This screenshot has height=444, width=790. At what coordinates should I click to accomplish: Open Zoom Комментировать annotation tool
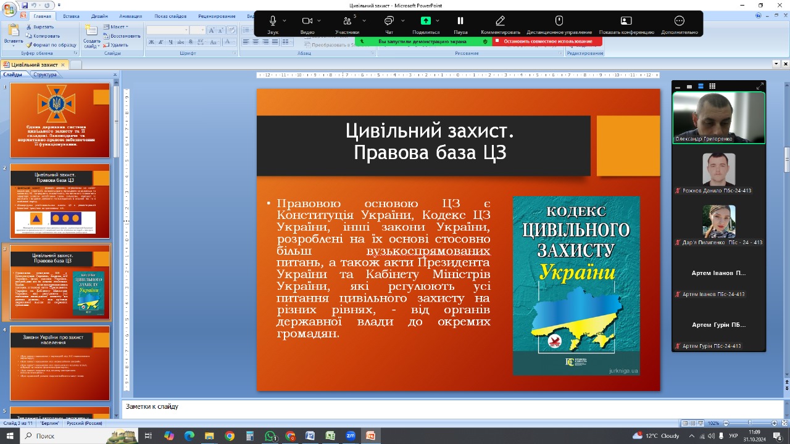(x=501, y=22)
